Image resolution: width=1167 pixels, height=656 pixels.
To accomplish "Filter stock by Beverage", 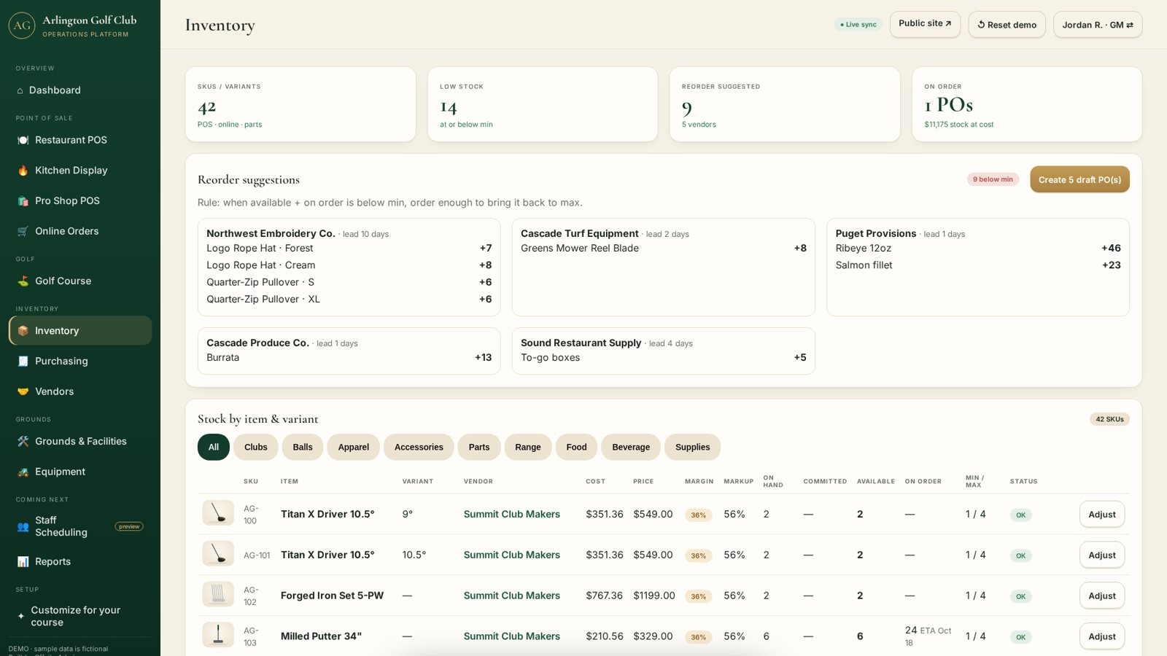I will [631, 448].
